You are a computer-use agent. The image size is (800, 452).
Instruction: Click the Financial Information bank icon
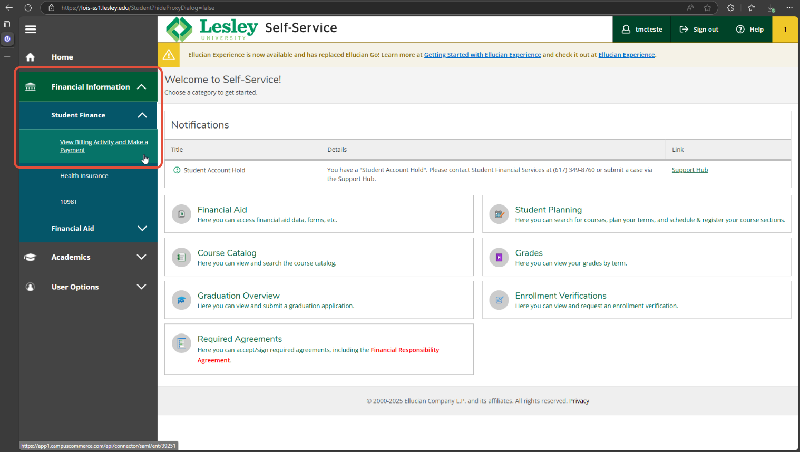click(31, 87)
